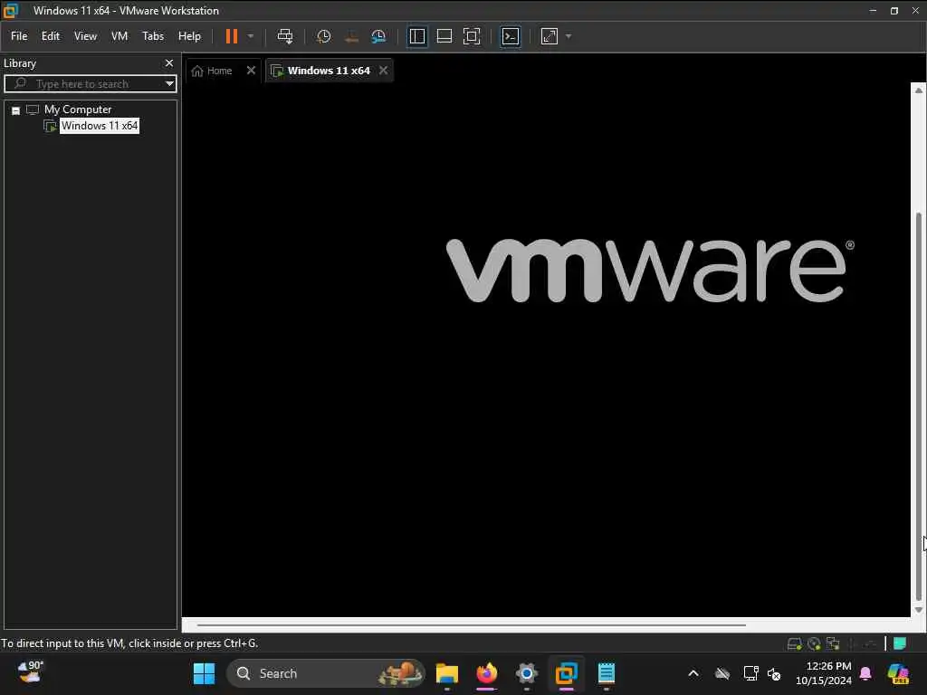Close the Windows 11 x64 tab

click(x=383, y=71)
